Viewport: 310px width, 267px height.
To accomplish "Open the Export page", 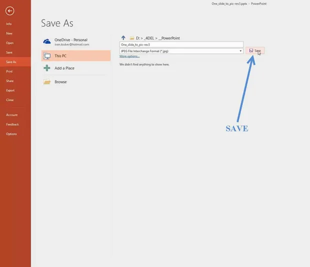I will tap(10, 90).
